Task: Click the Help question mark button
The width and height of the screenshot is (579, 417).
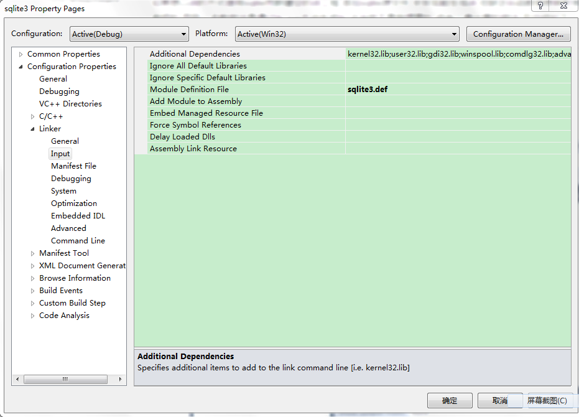Action: tap(540, 6)
